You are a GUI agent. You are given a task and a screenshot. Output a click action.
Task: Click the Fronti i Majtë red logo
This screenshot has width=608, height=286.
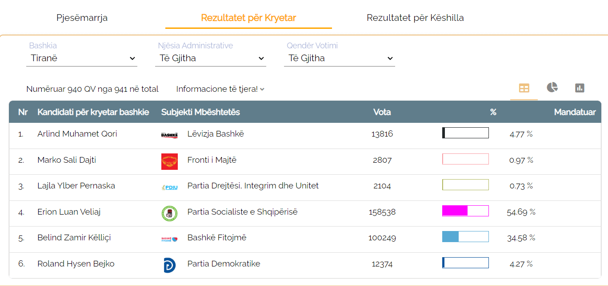169,161
